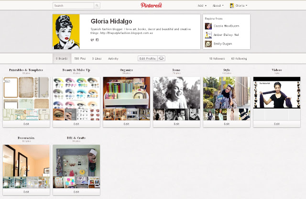Open Cassie's avatar in Repins from

[x=208, y=26]
